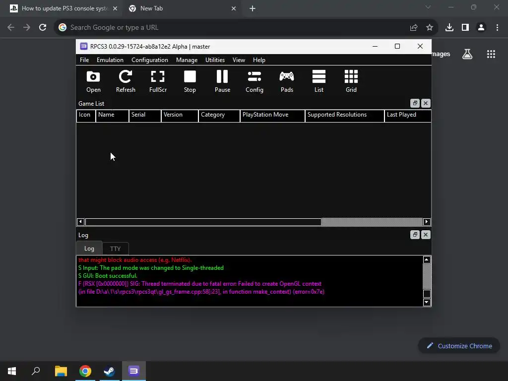Go forward in Chrome

tap(27, 28)
